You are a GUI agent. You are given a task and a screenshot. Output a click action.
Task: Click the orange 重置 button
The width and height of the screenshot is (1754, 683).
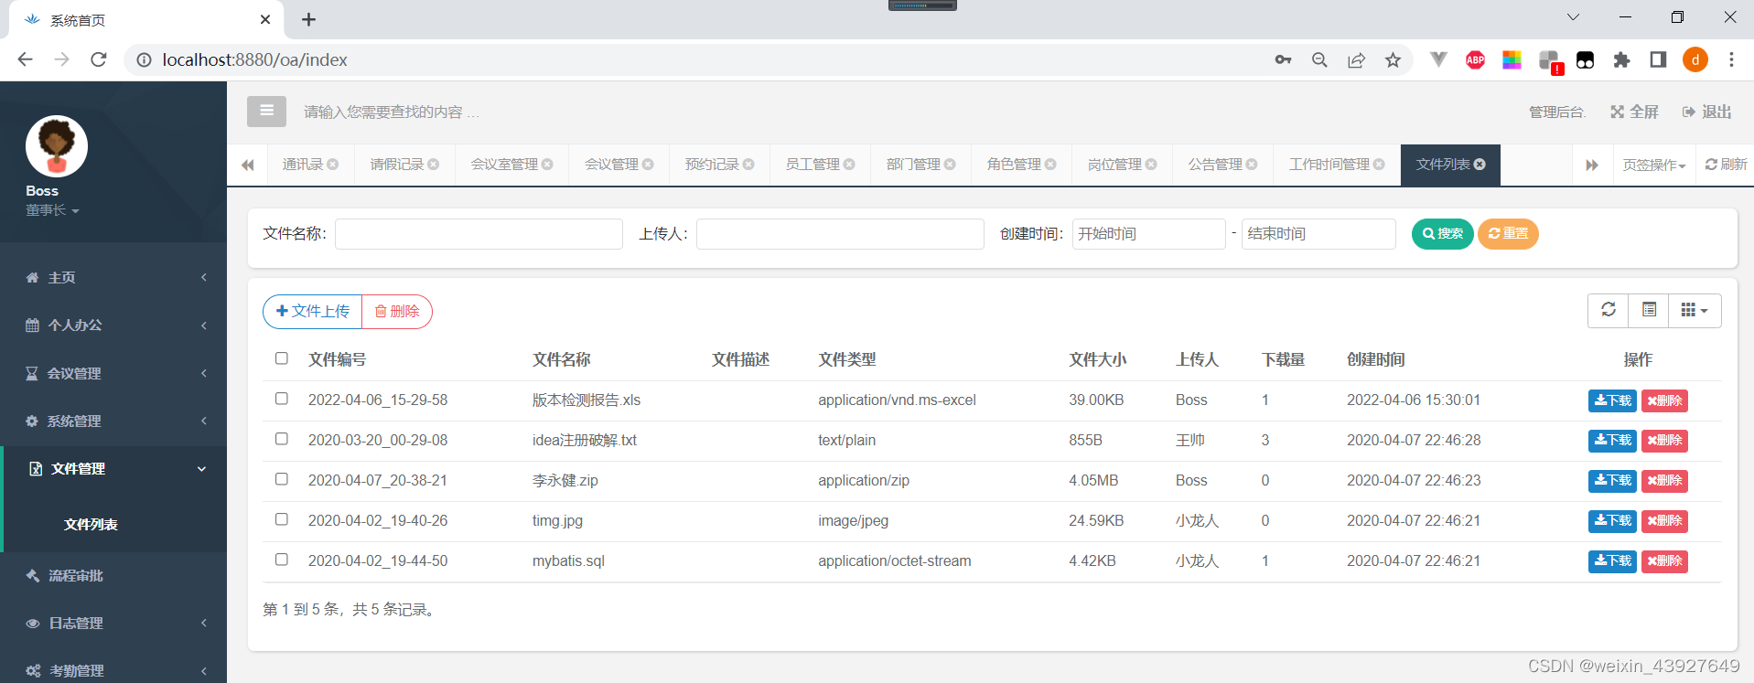[x=1508, y=234]
